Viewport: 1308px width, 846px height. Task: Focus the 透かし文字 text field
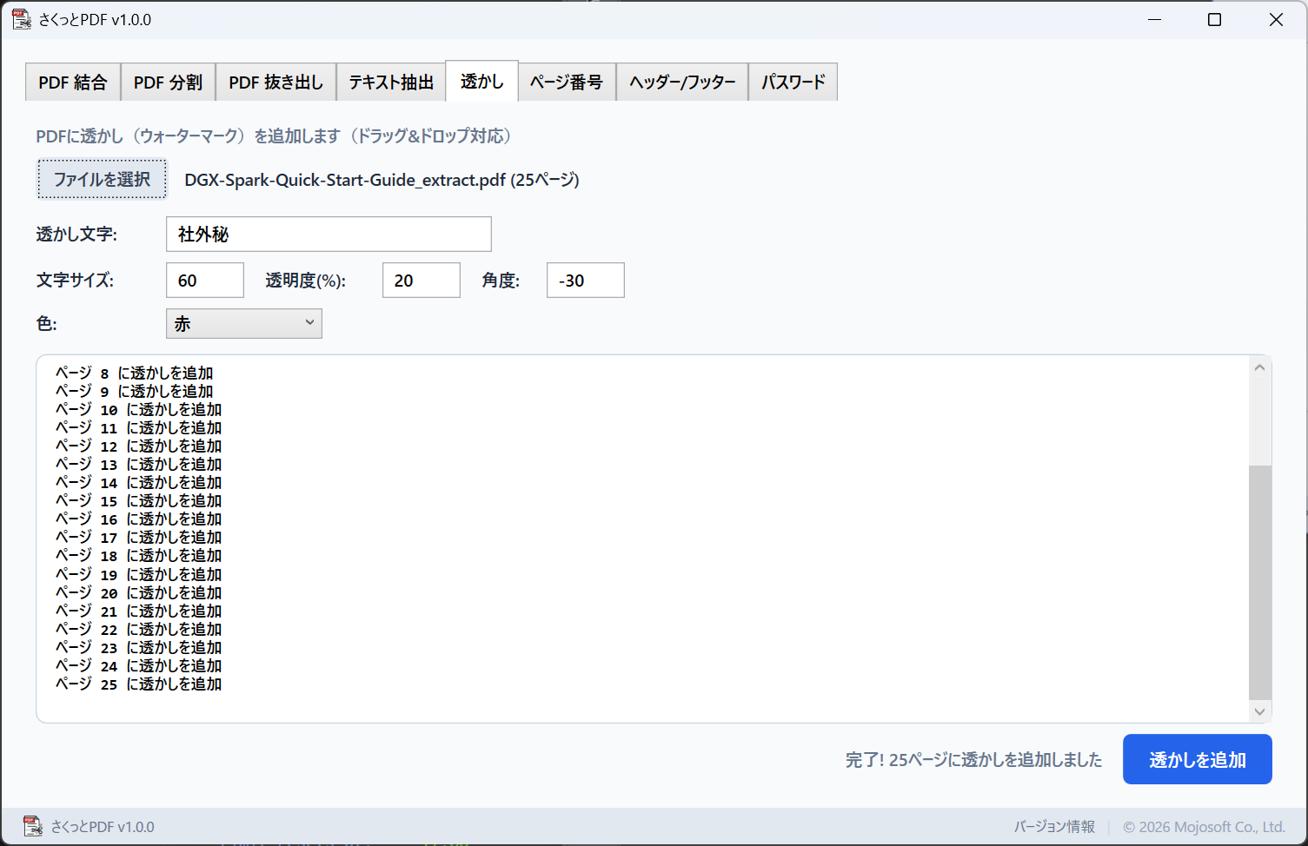point(329,235)
